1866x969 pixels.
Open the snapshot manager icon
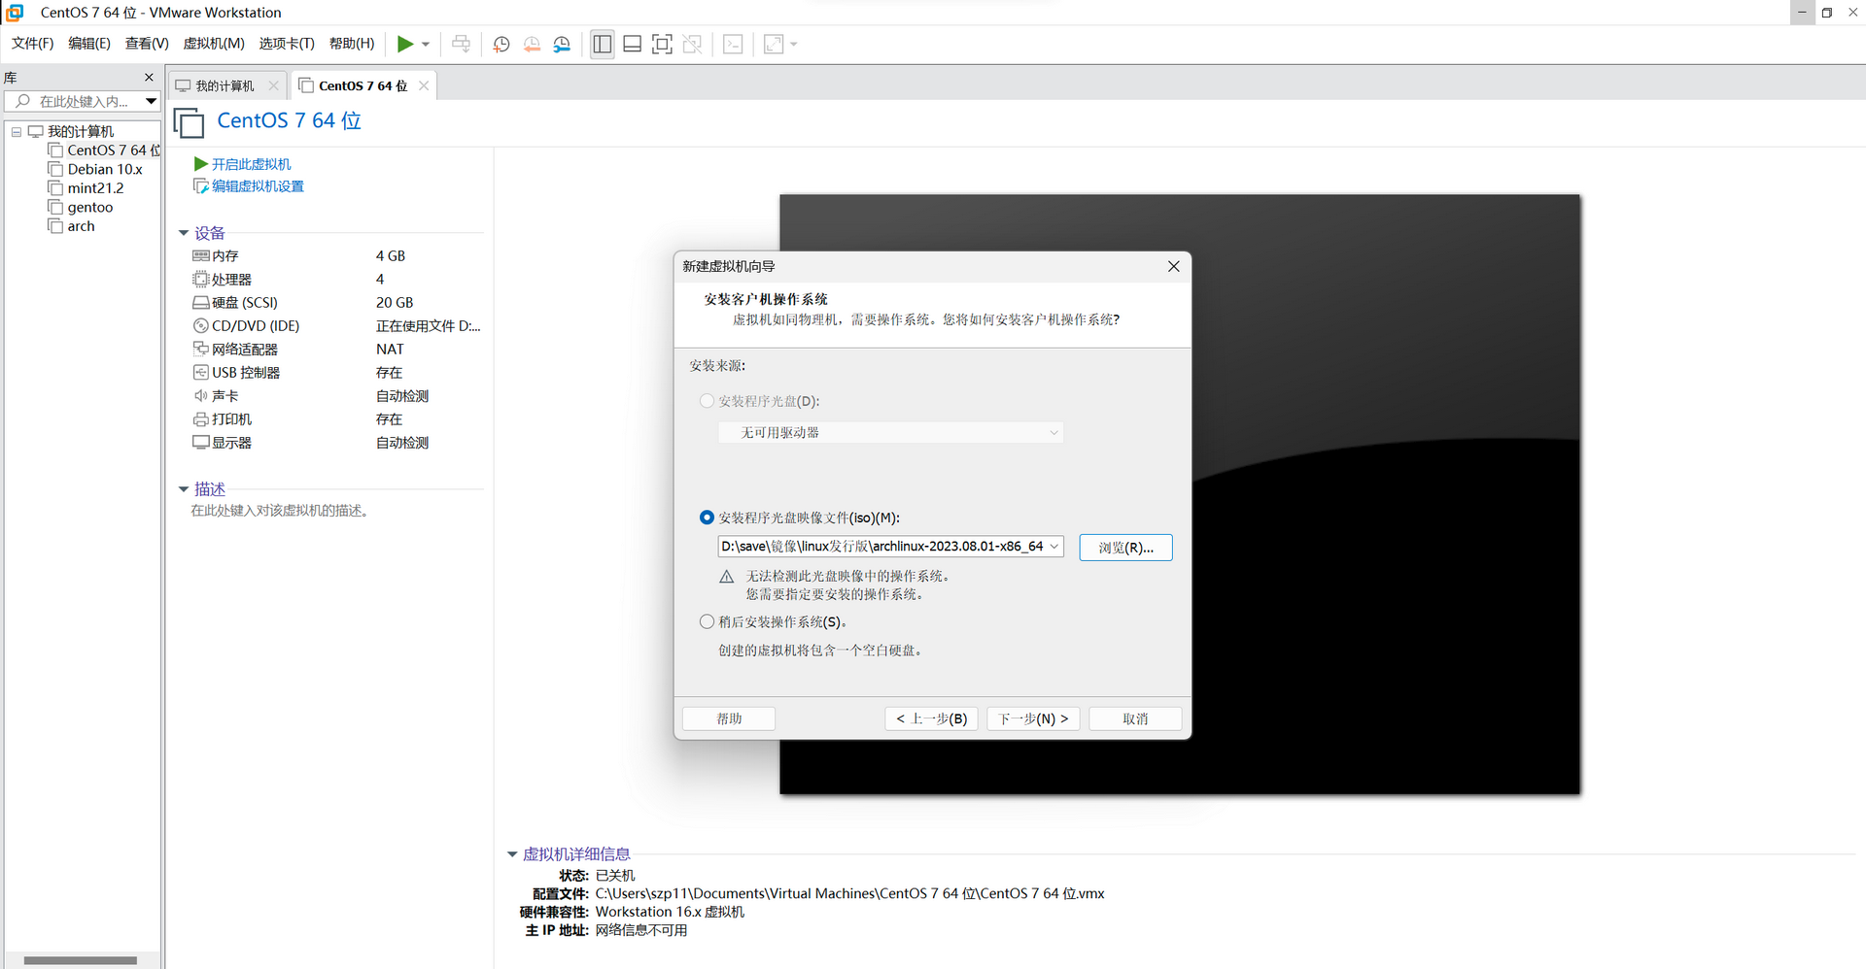[562, 44]
